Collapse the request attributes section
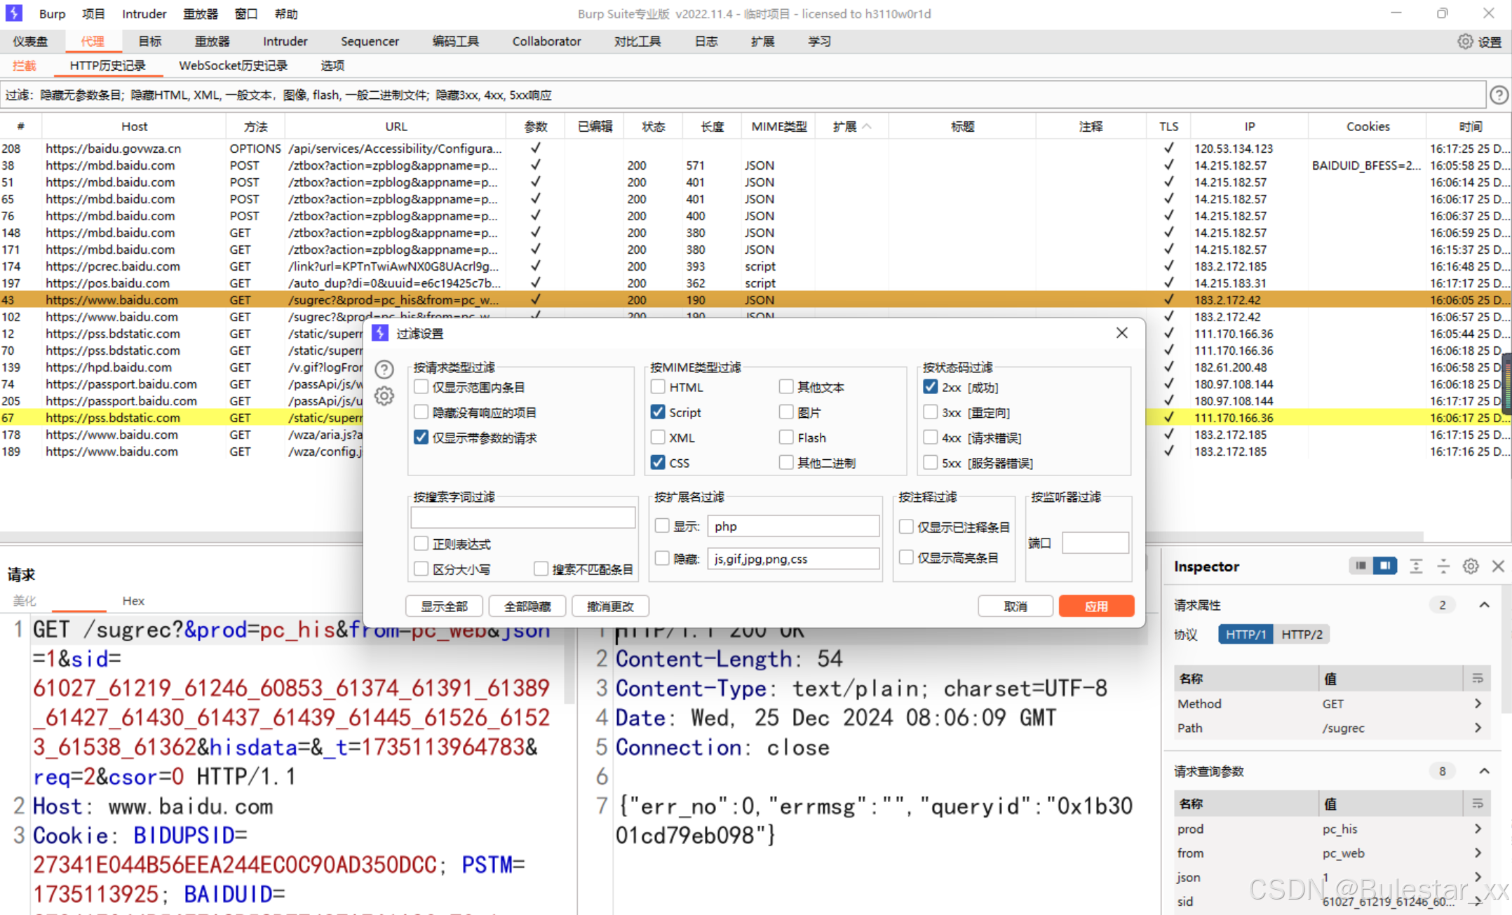 click(x=1485, y=604)
